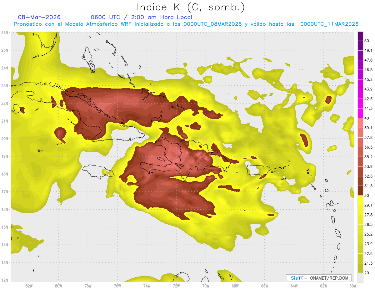The width and height of the screenshot is (375, 290).
Task: Click the colorbar label '43.9'
Action: click(x=368, y=89)
